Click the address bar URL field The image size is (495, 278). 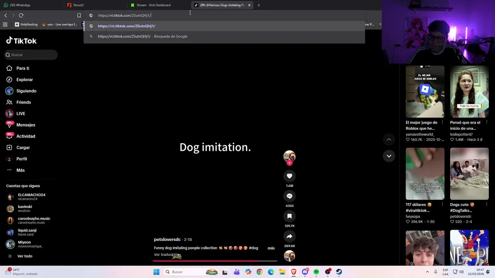(224, 15)
